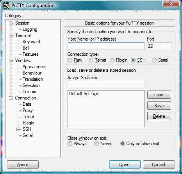Open Features settings category

(x=30, y=54)
